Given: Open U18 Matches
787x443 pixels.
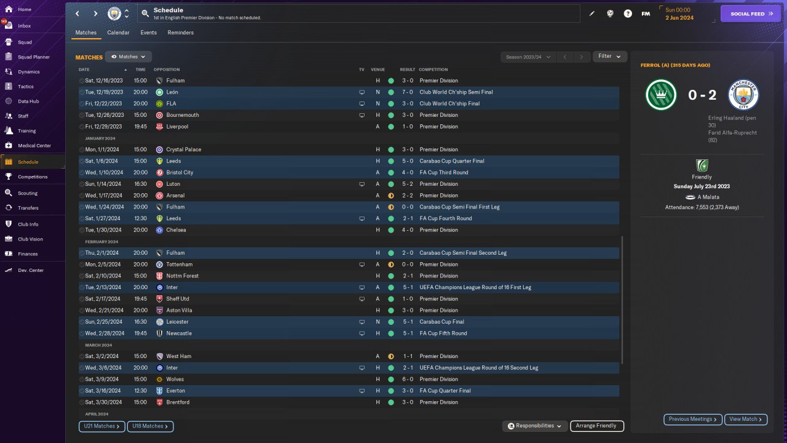Looking at the screenshot, I should pos(151,426).
